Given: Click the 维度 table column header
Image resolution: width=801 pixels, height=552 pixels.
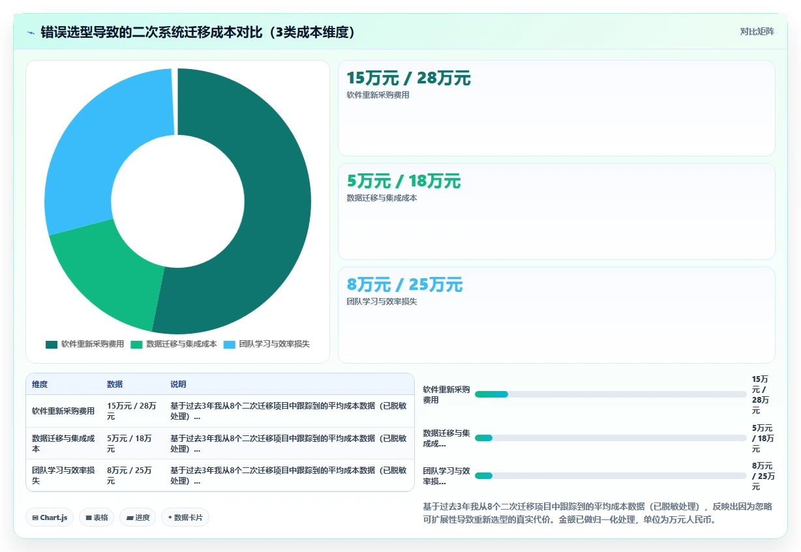Looking at the screenshot, I should tap(40, 385).
